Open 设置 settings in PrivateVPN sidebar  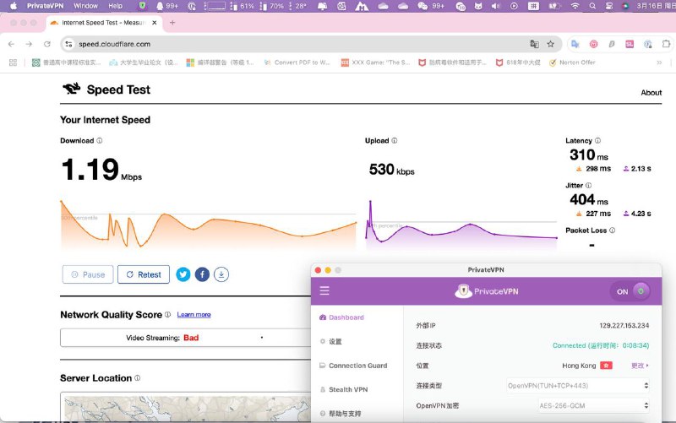tap(330, 342)
